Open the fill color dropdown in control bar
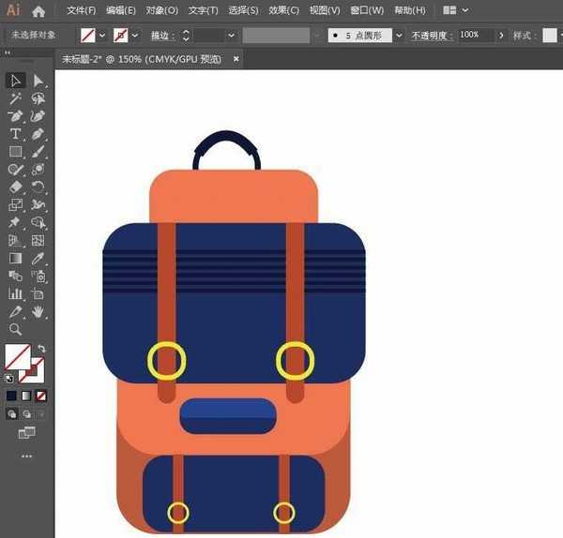Viewport: 563px width, 538px height. (x=102, y=35)
